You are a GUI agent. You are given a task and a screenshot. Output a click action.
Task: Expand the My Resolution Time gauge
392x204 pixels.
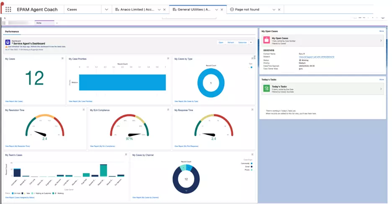click(84, 110)
